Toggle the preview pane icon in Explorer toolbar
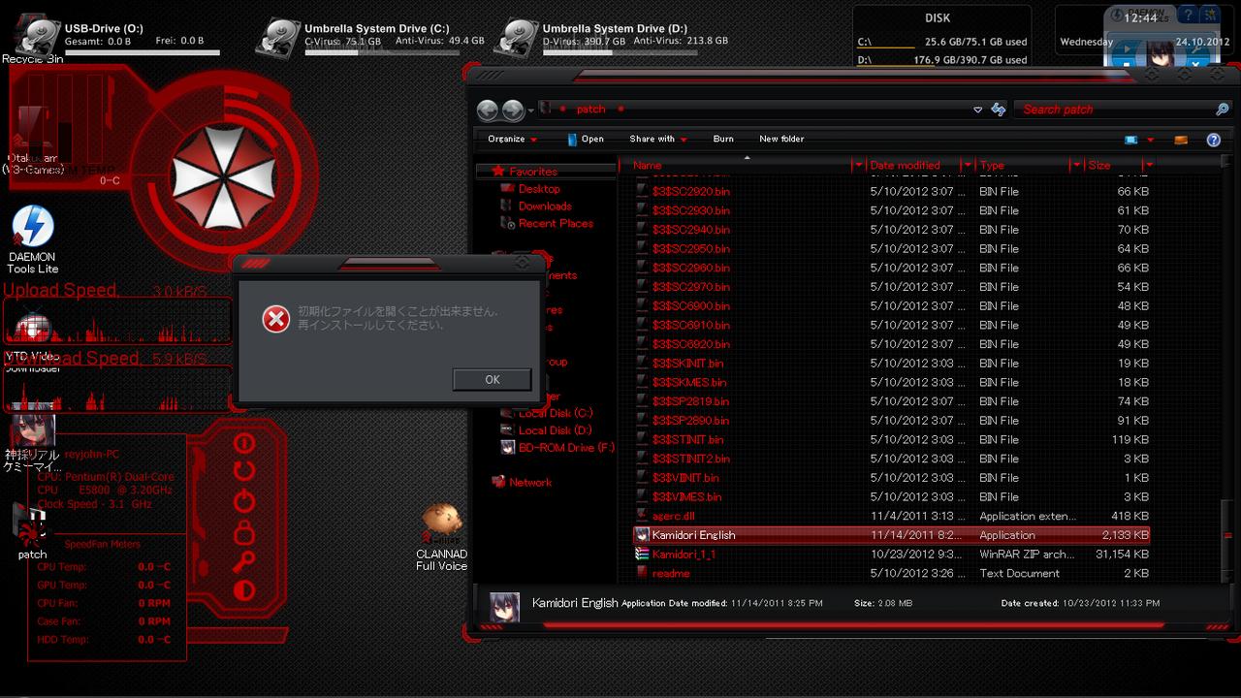Screen dimensions: 1241x698 1180,140
